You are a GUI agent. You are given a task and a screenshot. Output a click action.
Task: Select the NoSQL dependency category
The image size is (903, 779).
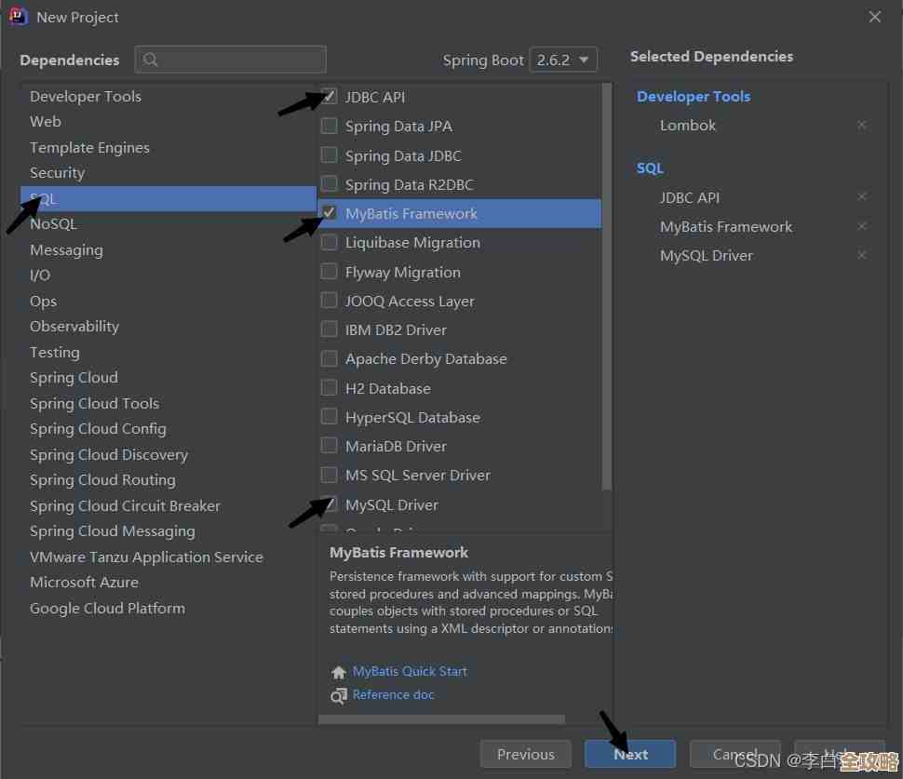pyautogui.click(x=53, y=224)
